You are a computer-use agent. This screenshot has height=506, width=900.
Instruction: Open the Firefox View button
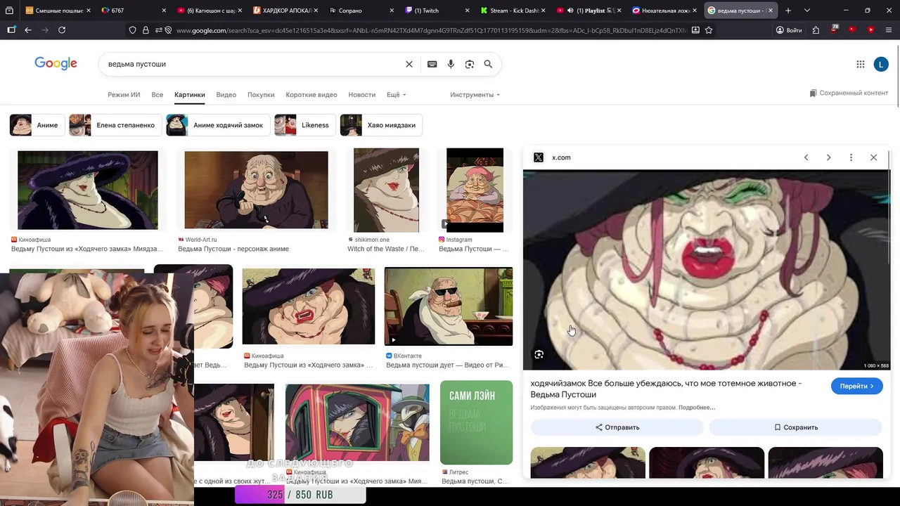pyautogui.click(x=10, y=11)
